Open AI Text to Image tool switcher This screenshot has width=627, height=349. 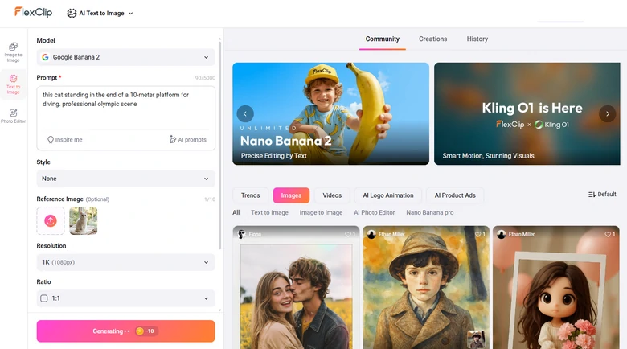[100, 14]
